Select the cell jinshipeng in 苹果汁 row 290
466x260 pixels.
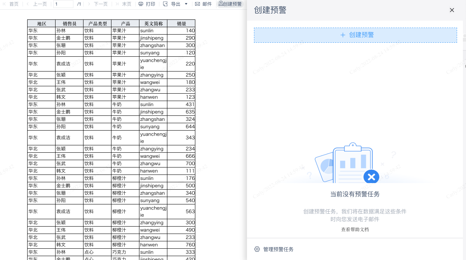[x=153, y=38]
